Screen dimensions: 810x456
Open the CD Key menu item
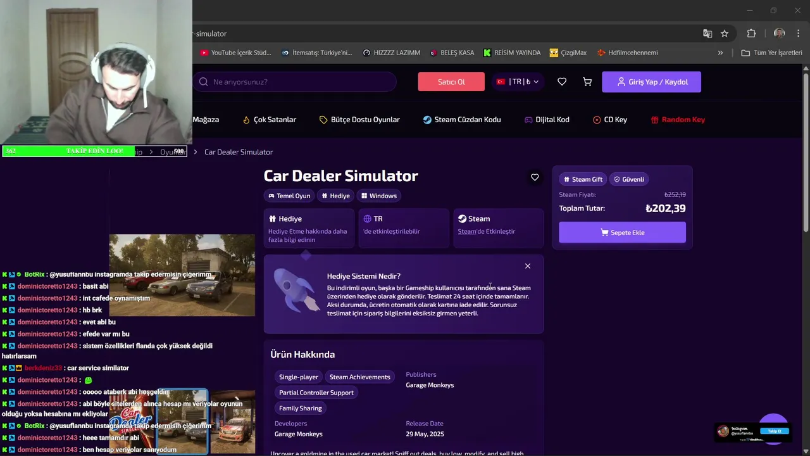(x=610, y=120)
